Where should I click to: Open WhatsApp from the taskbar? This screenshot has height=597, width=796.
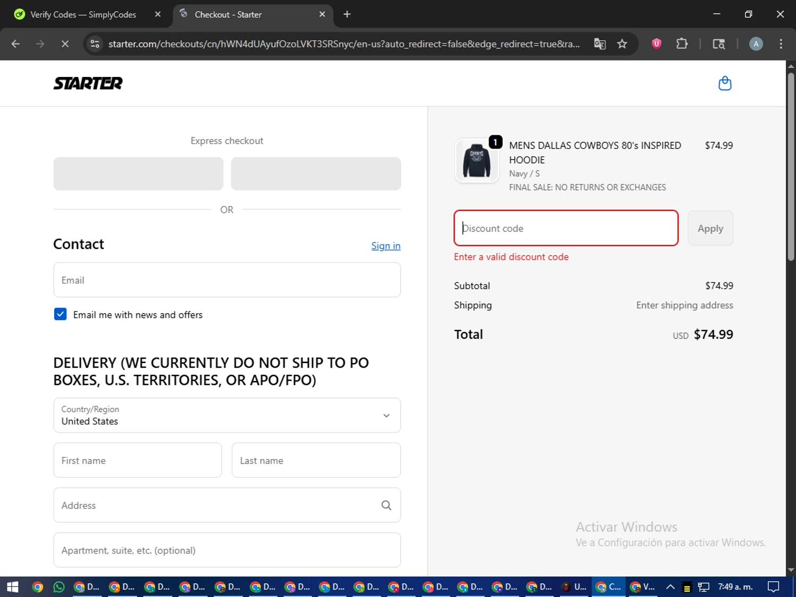(59, 587)
